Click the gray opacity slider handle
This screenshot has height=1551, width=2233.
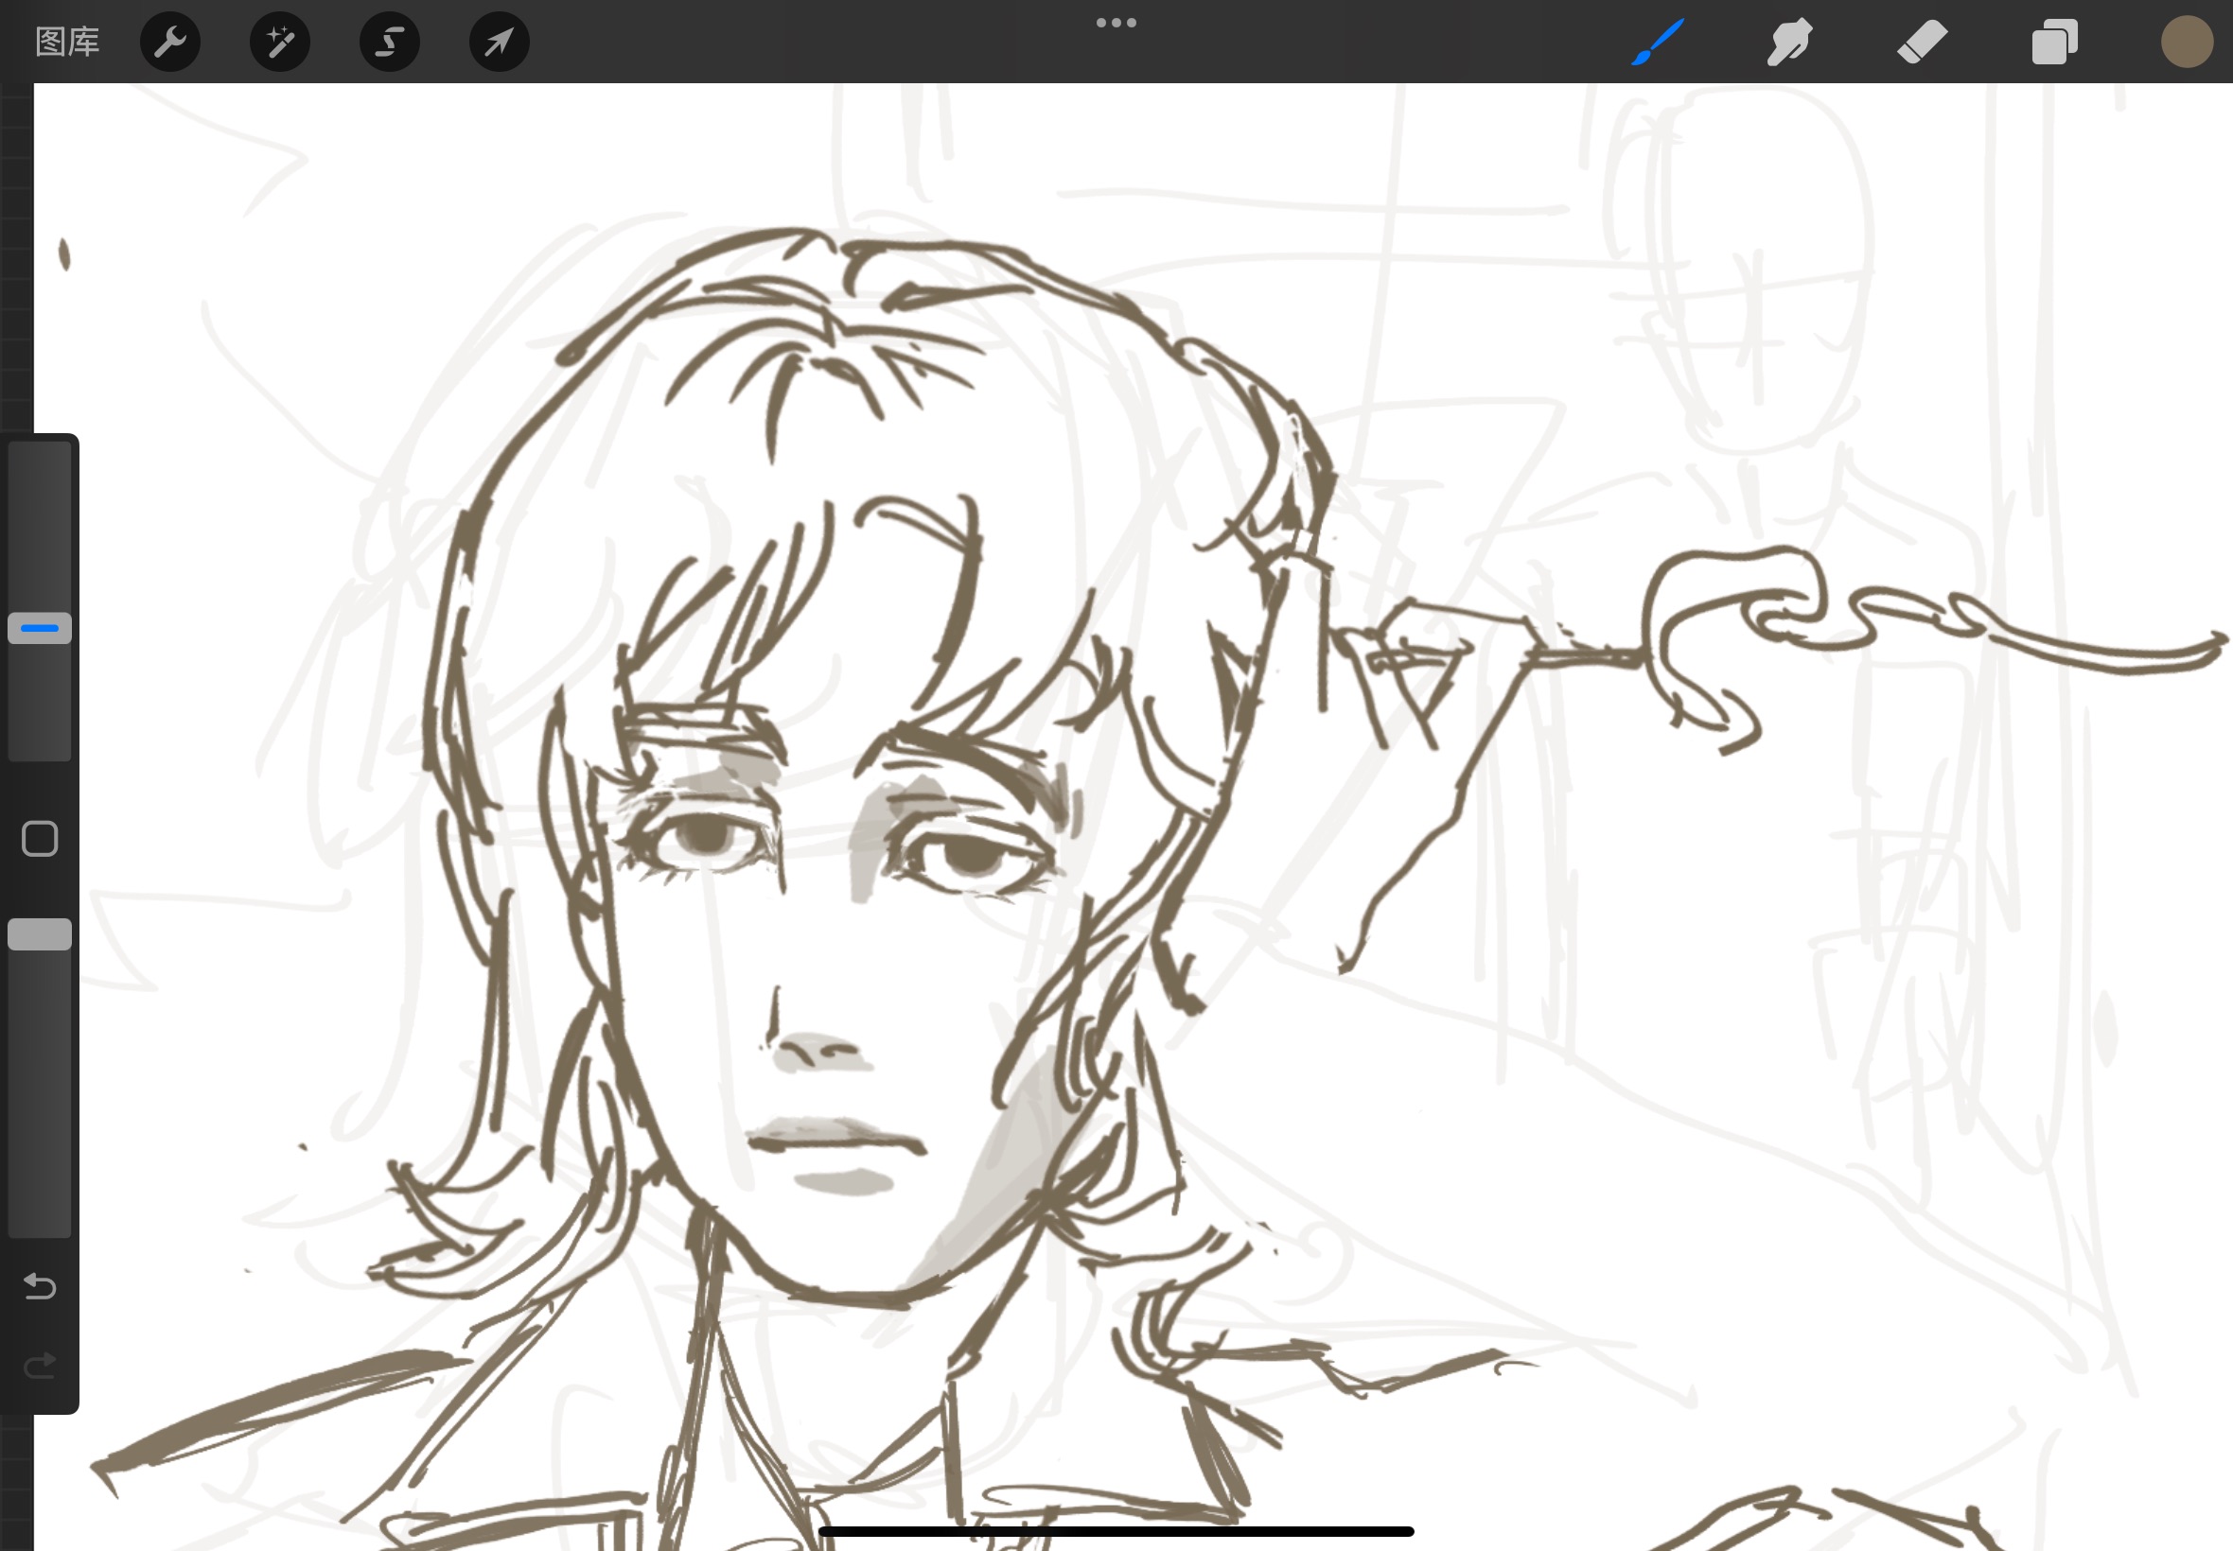(x=40, y=933)
